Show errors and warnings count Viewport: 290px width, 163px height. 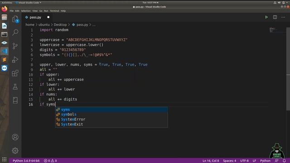click(x=50, y=161)
